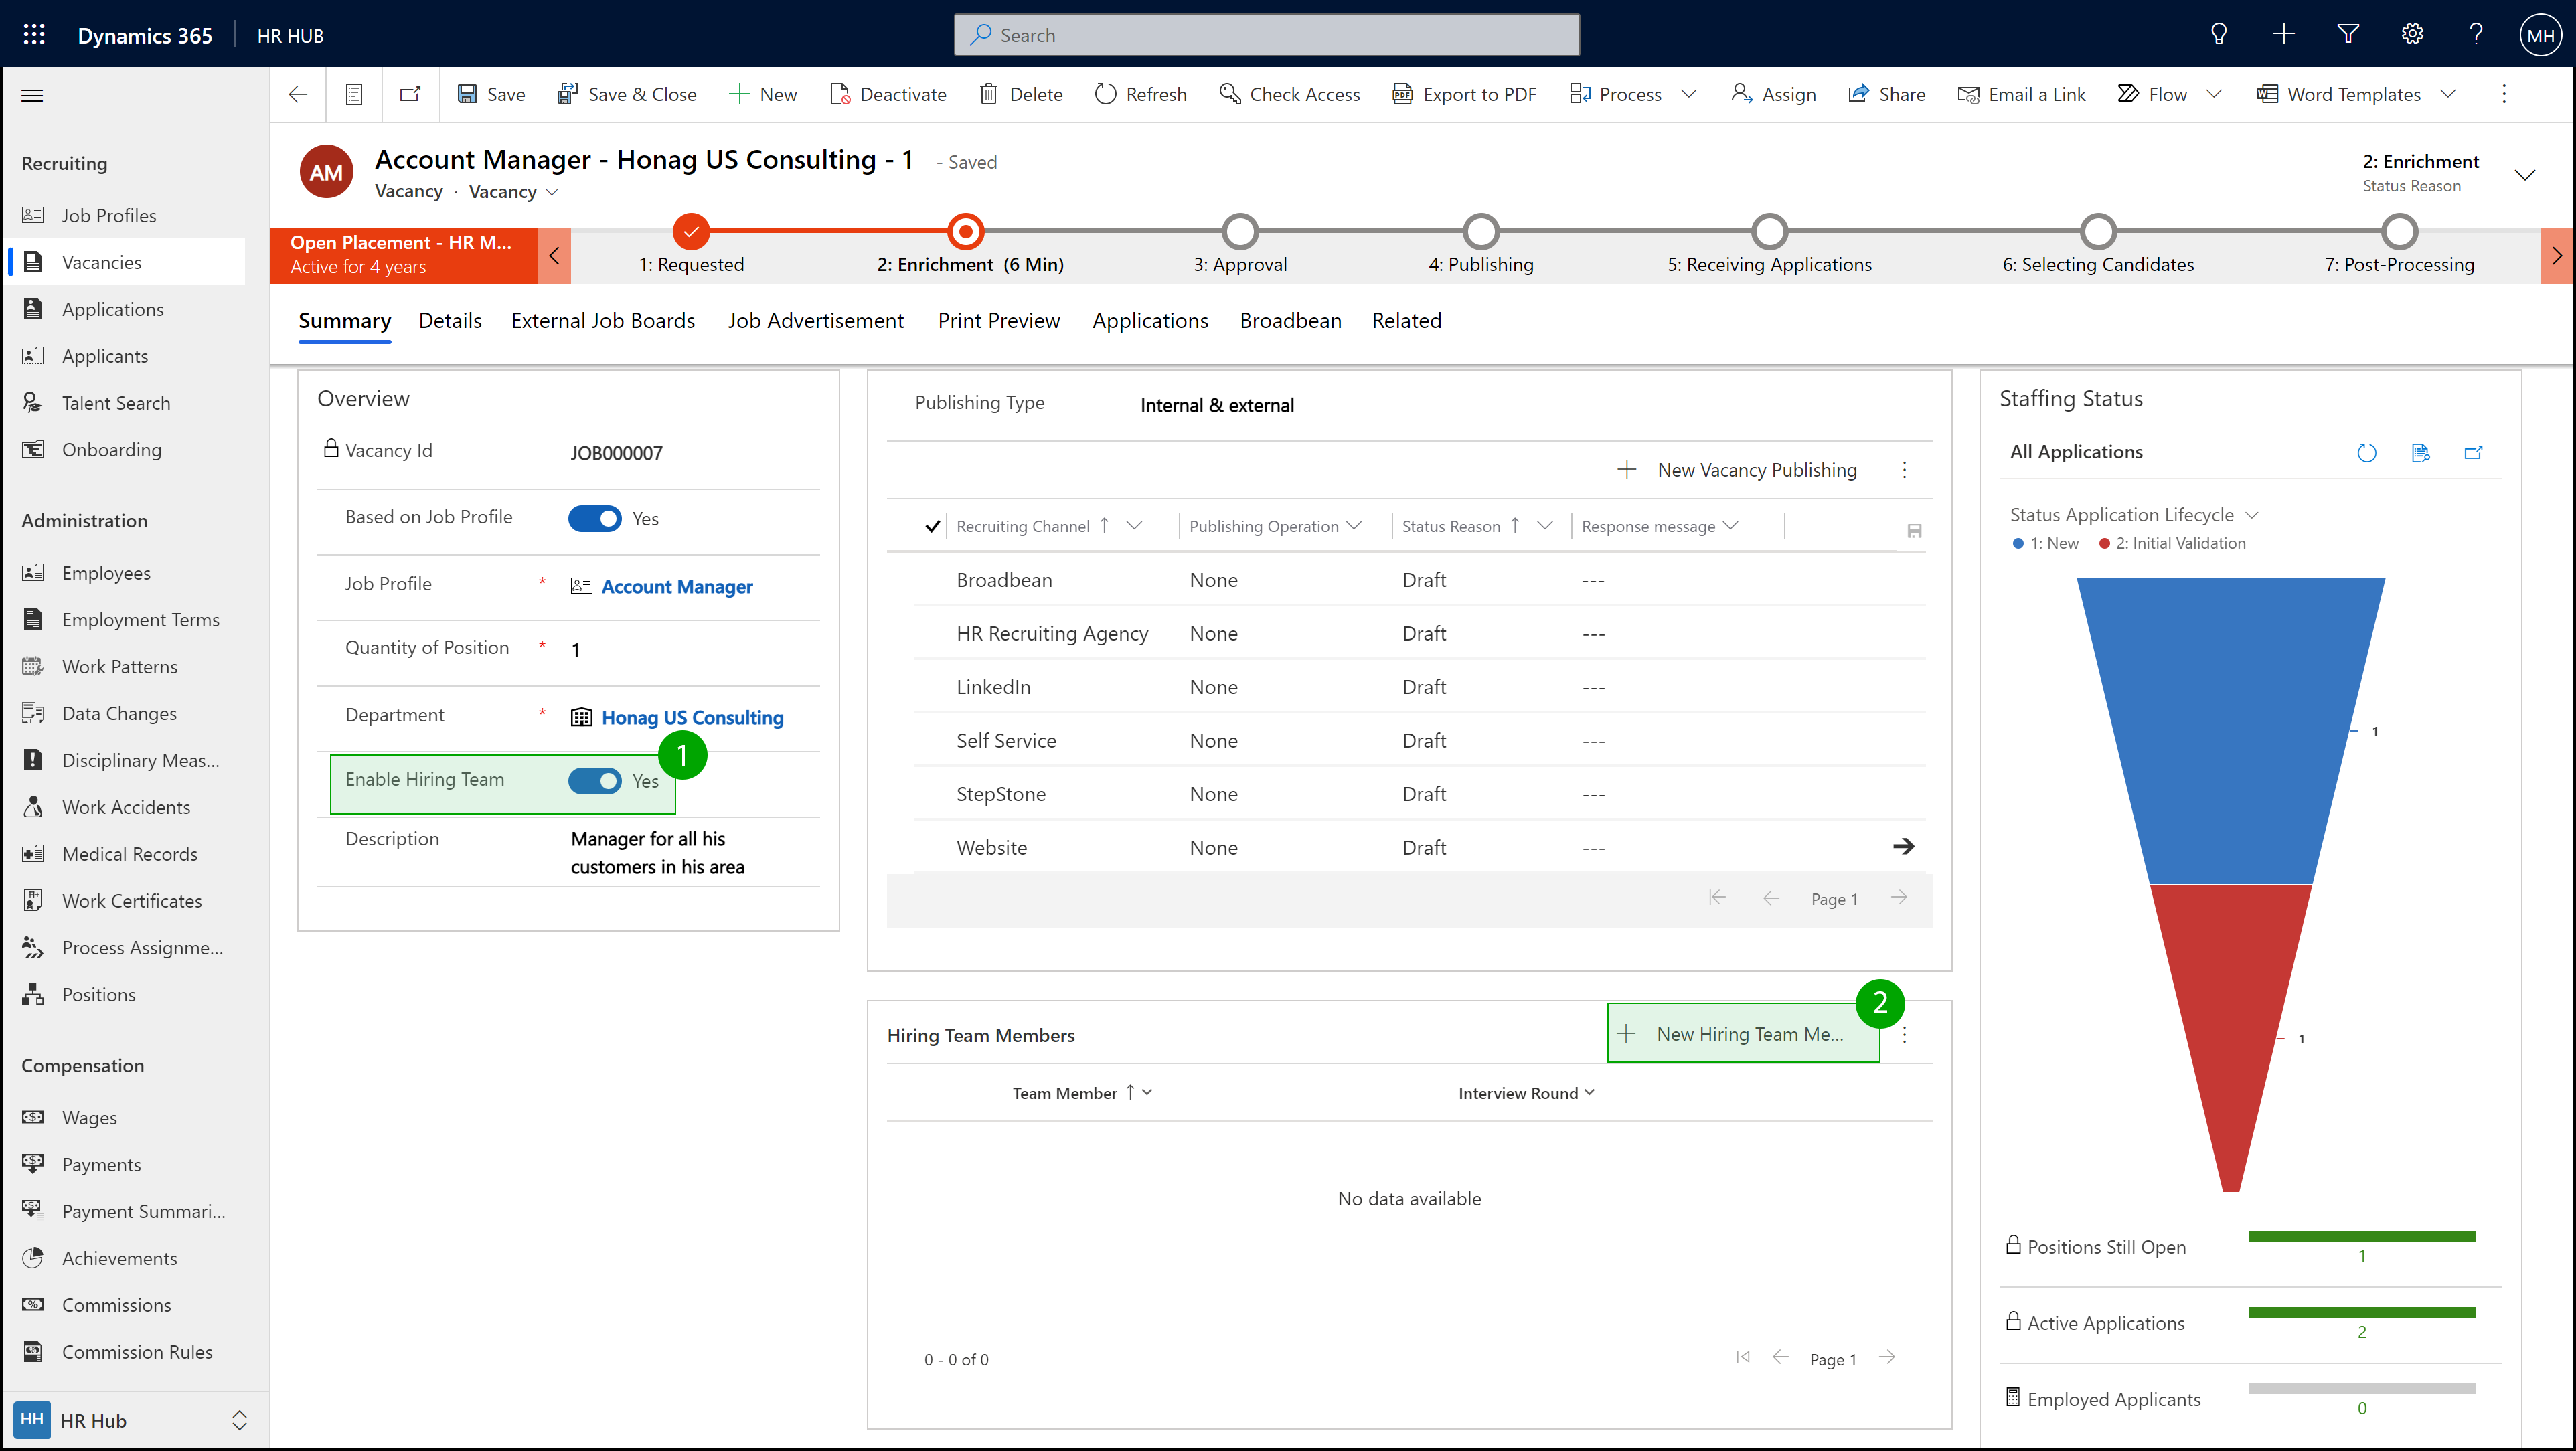Viewport: 2576px width, 1451px height.
Task: Click the plus quick create icon
Action: [x=2283, y=35]
